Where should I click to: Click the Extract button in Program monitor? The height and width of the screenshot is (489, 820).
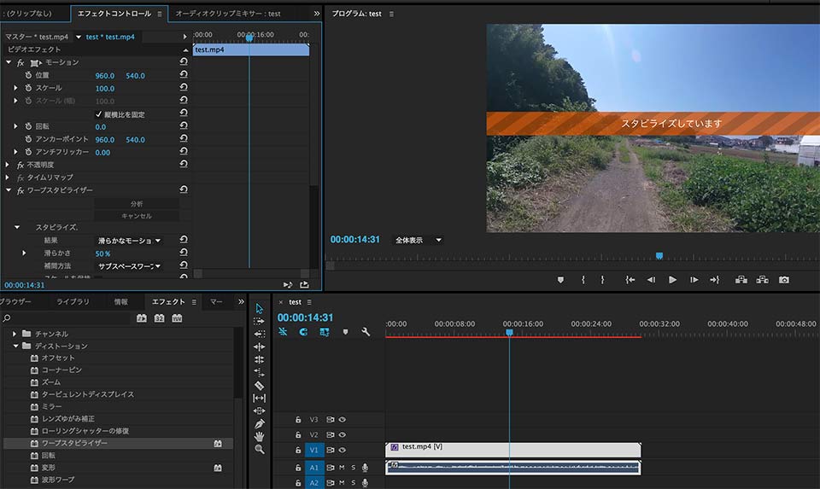(763, 280)
